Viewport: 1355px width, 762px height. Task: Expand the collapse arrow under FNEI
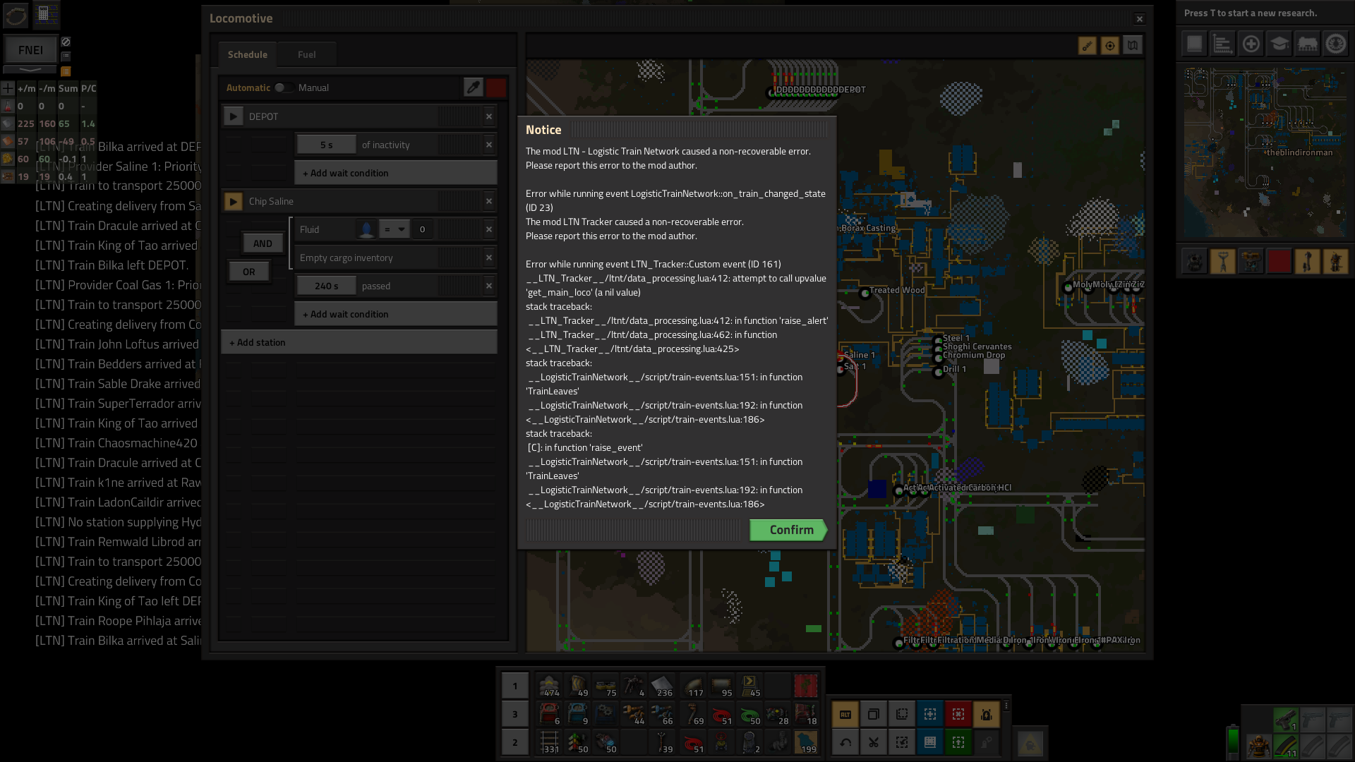30,70
